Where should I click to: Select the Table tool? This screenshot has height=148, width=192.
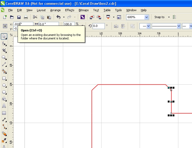click(x=4, y=113)
